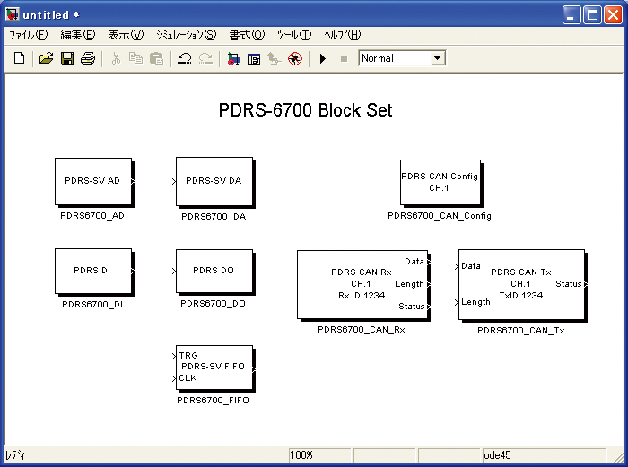
Task: Click the PDRS6700_FIFO name label
Action: coord(214,400)
